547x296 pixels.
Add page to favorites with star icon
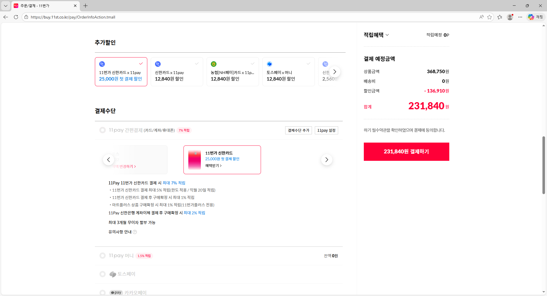489,17
